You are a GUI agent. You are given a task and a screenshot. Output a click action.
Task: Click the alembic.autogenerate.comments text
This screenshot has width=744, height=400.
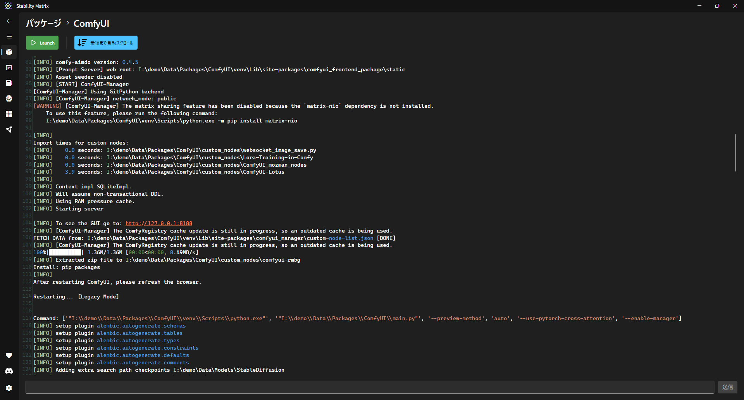click(x=143, y=362)
